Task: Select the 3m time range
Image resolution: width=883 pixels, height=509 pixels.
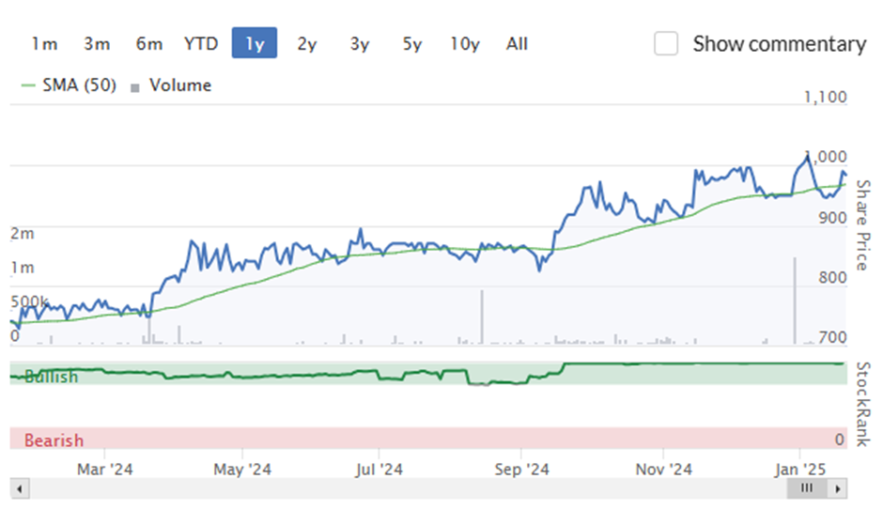Action: click(97, 43)
